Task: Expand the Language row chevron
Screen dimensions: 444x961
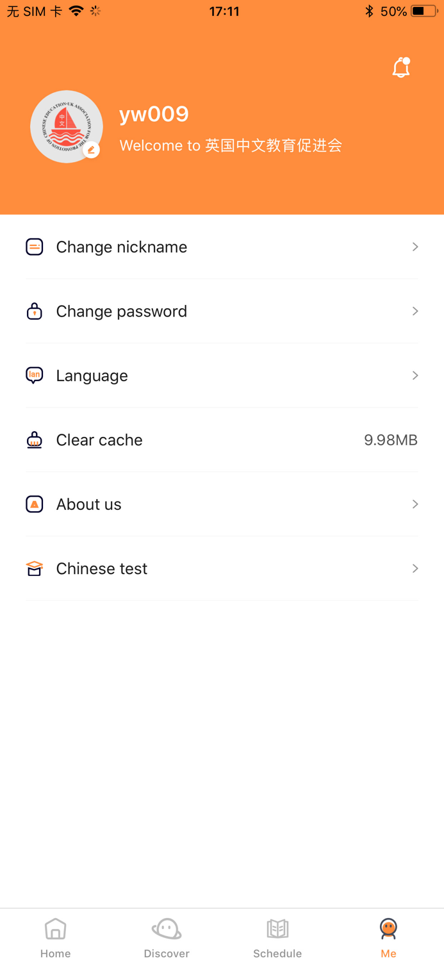Action: tap(415, 375)
